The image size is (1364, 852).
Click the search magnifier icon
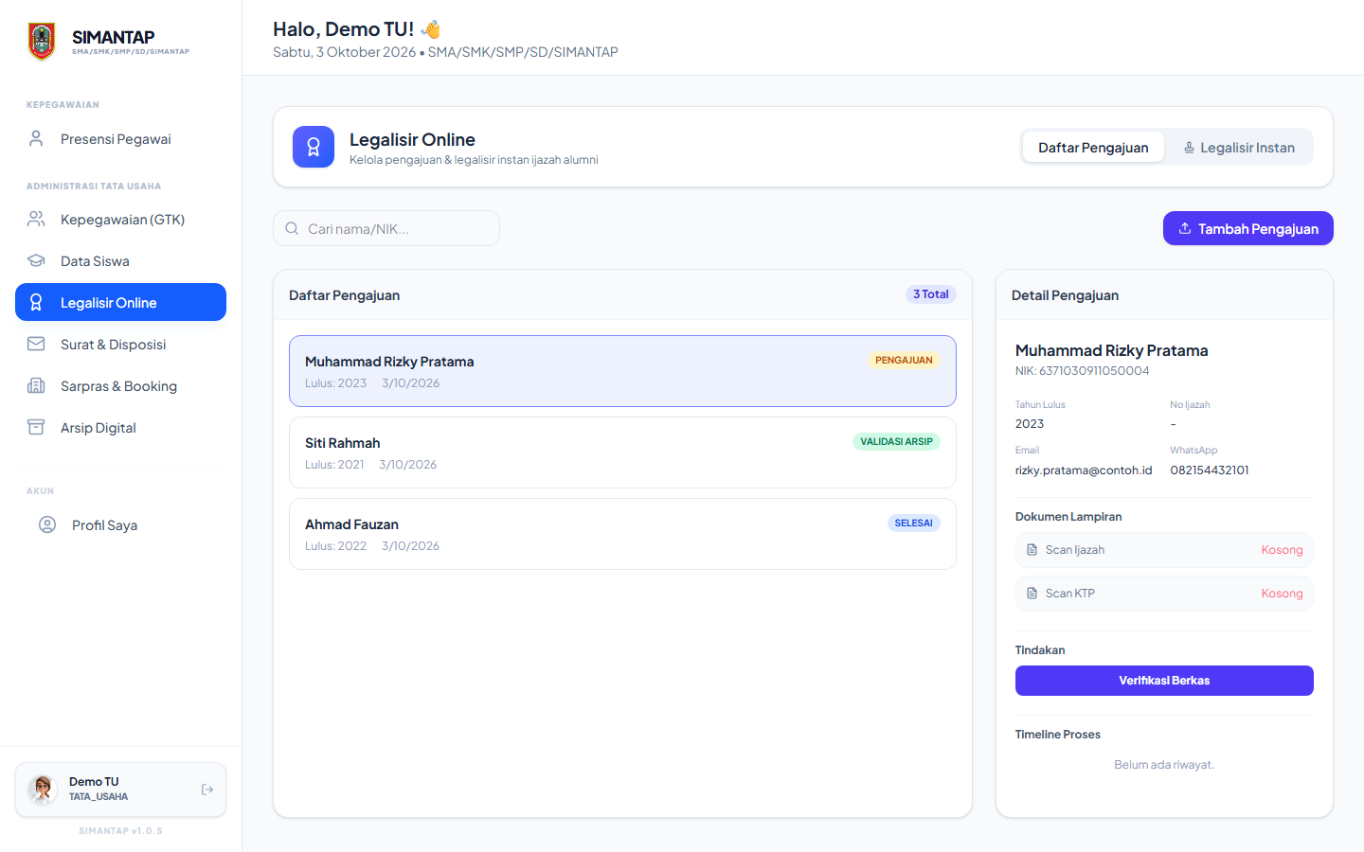[292, 228]
